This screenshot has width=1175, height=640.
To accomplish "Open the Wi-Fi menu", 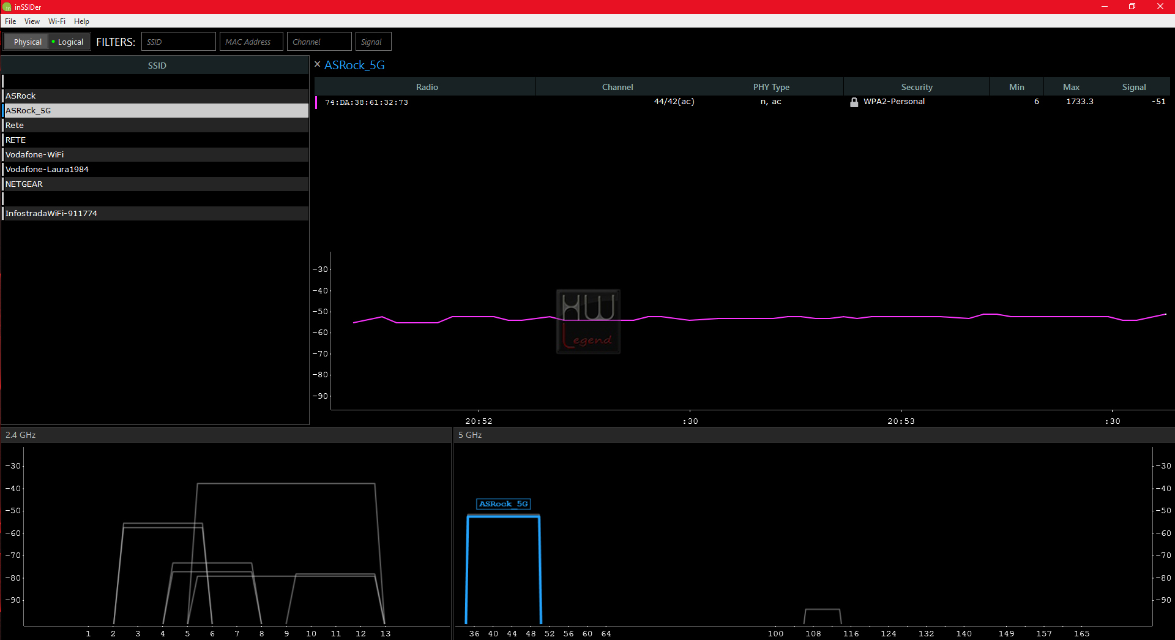I will 57,21.
